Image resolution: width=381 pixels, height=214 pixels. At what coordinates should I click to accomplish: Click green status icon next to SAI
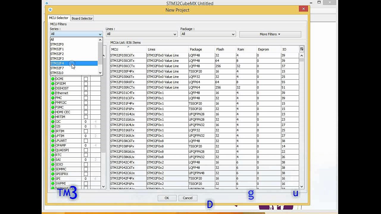(53, 160)
